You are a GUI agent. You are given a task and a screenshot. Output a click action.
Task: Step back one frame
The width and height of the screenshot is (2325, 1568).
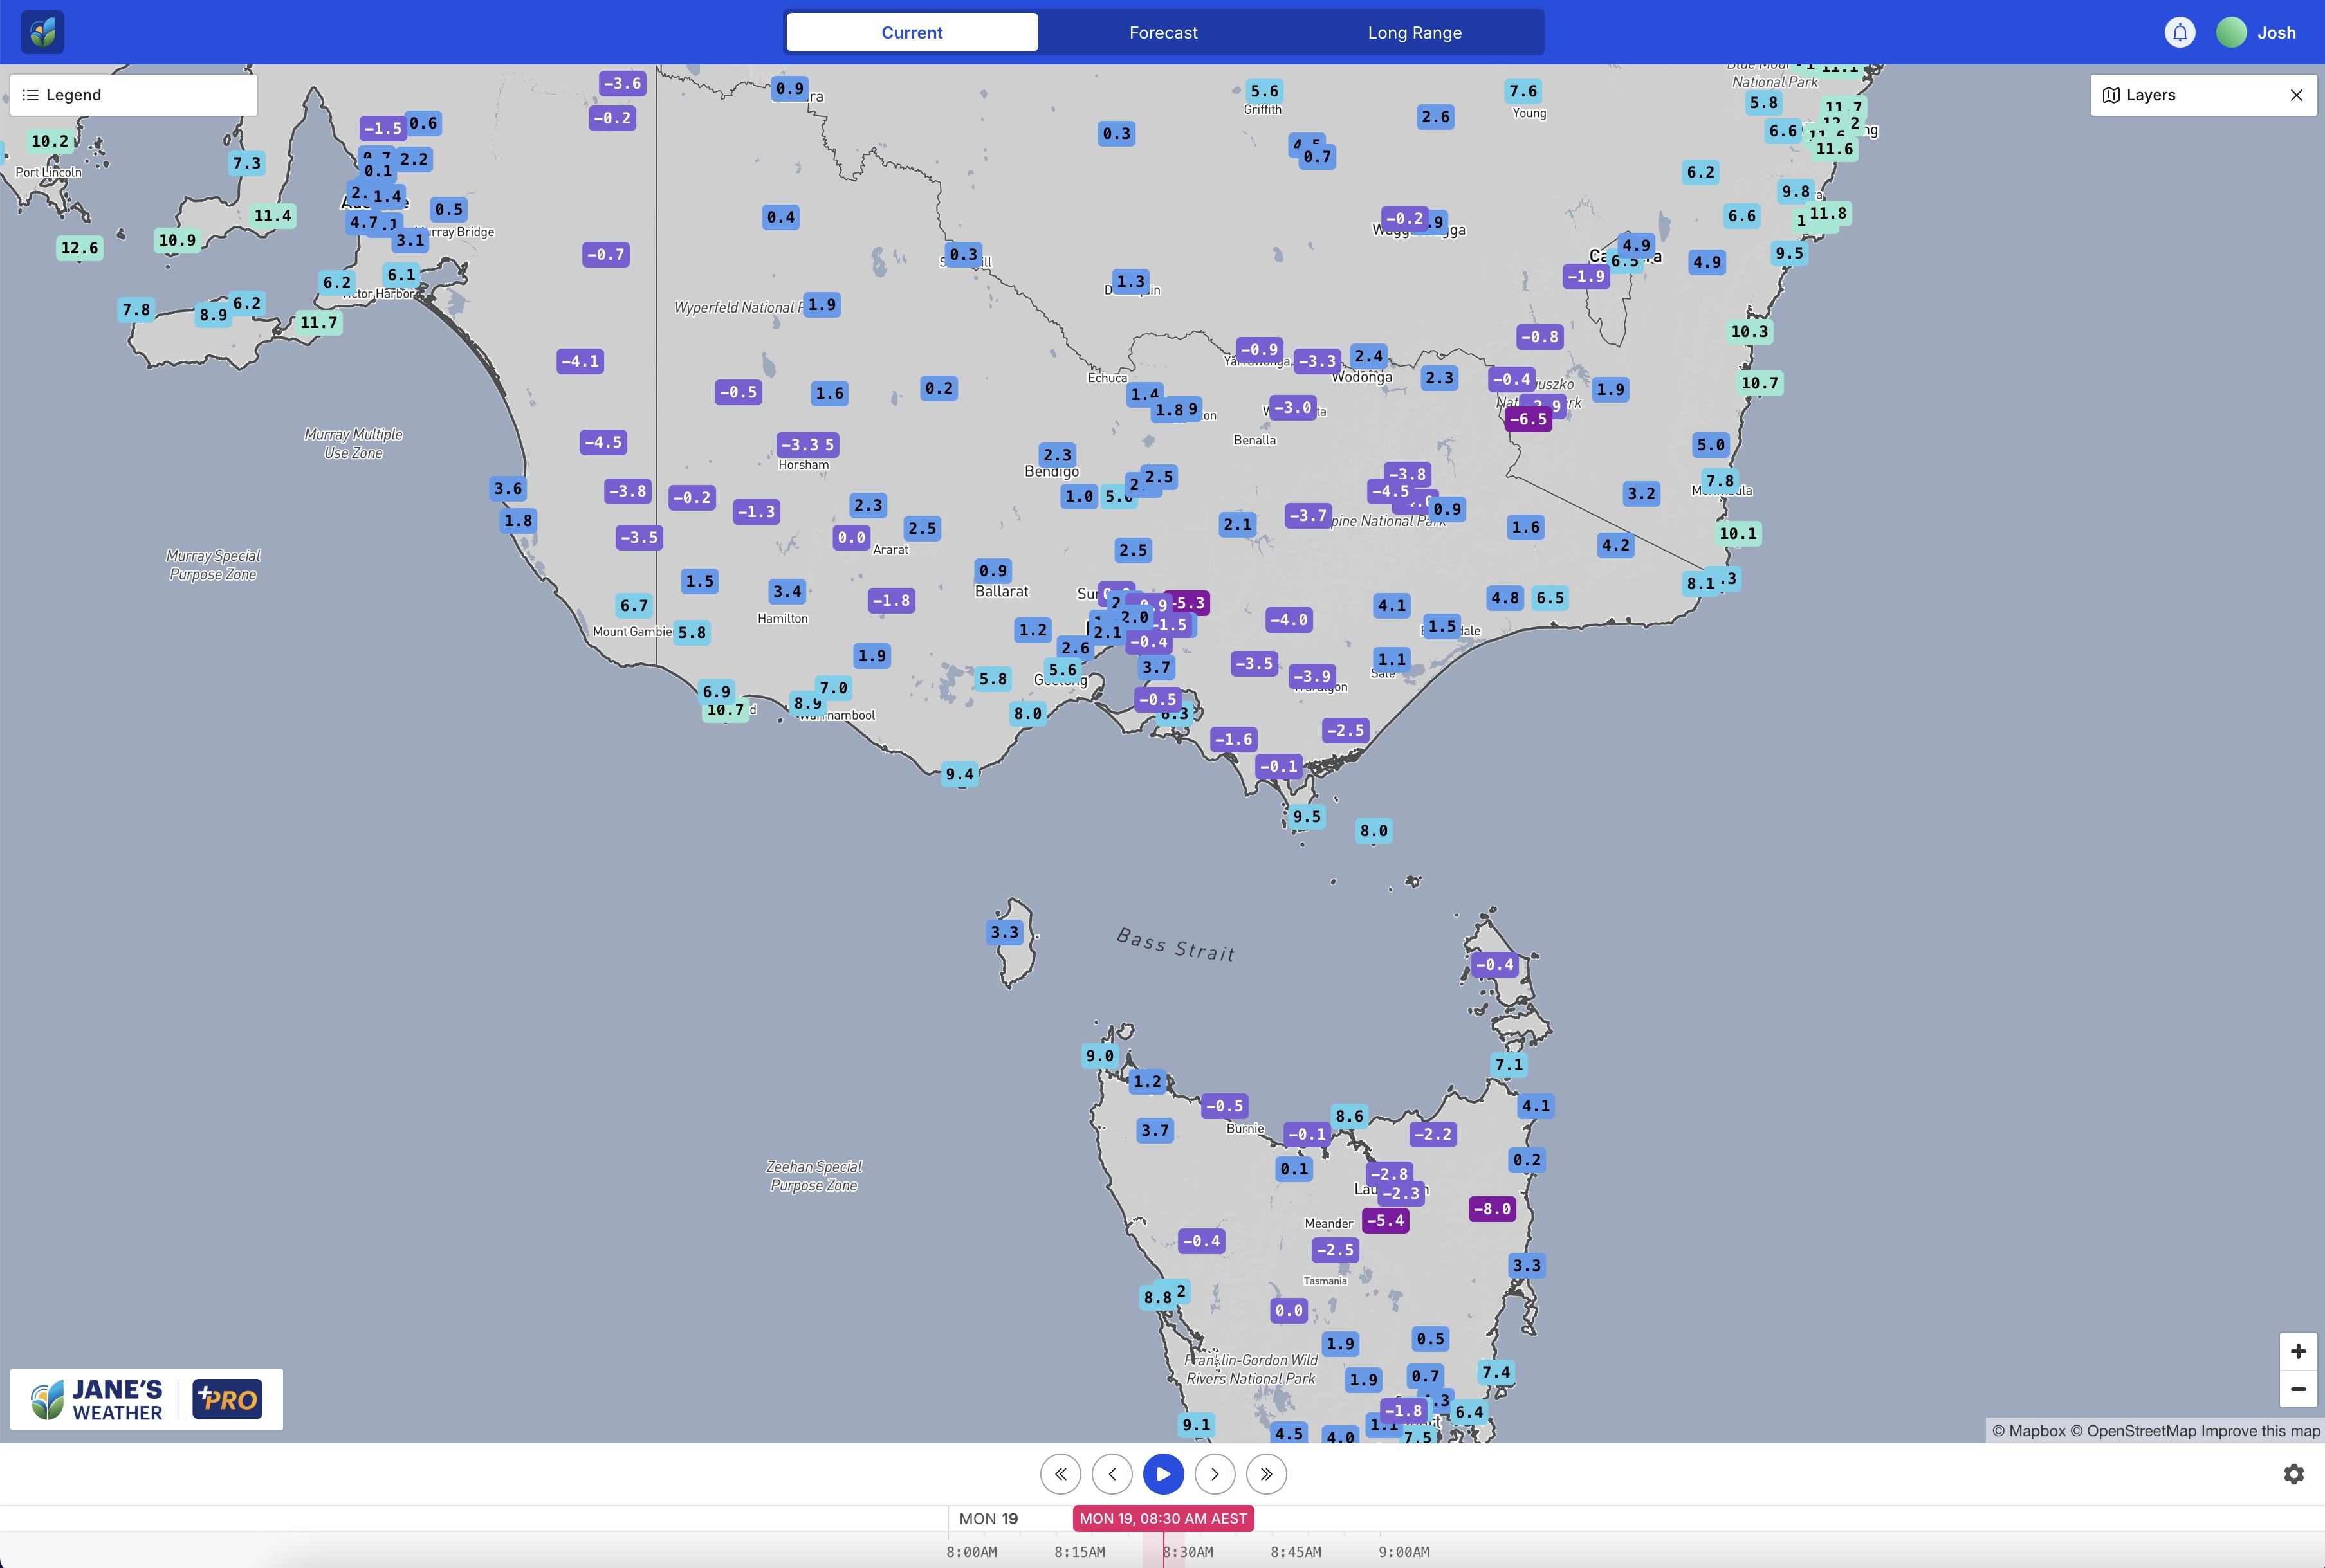(x=1112, y=1474)
